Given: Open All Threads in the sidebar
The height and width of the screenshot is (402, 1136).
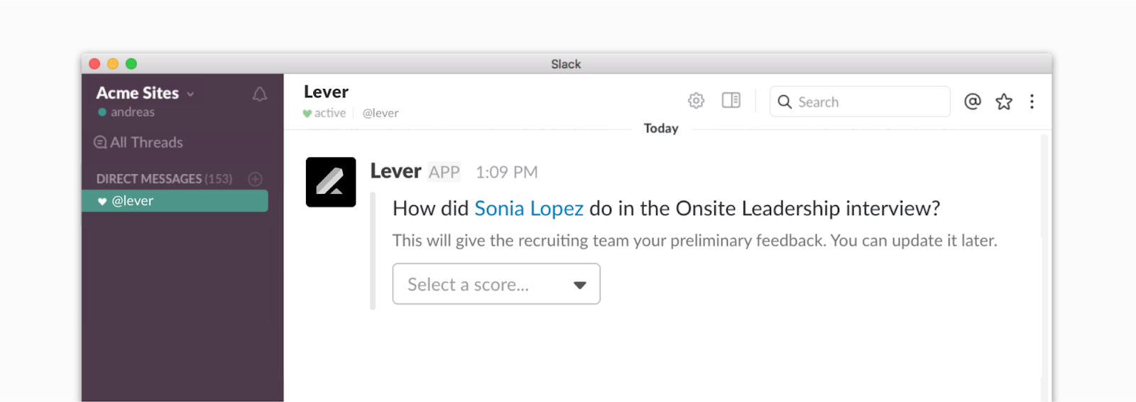Looking at the screenshot, I should [146, 142].
